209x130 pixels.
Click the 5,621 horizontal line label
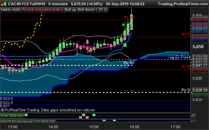point(5,106)
